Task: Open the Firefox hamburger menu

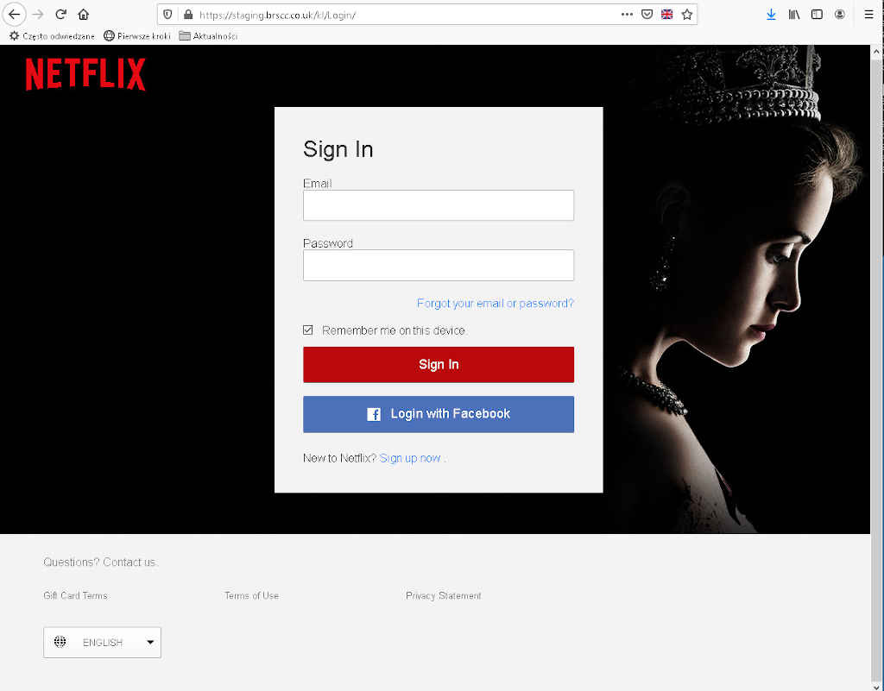Action: (868, 15)
